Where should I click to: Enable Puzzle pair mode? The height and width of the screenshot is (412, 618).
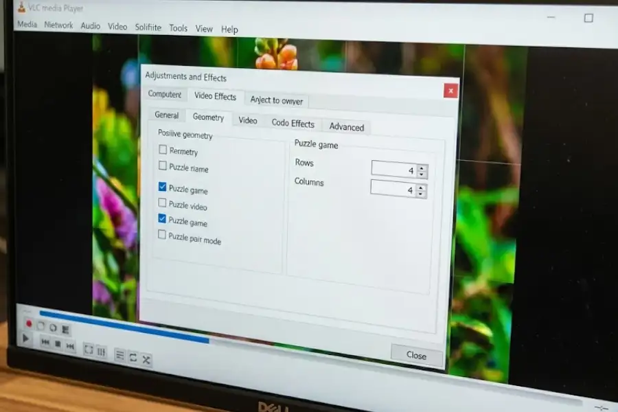(x=163, y=236)
